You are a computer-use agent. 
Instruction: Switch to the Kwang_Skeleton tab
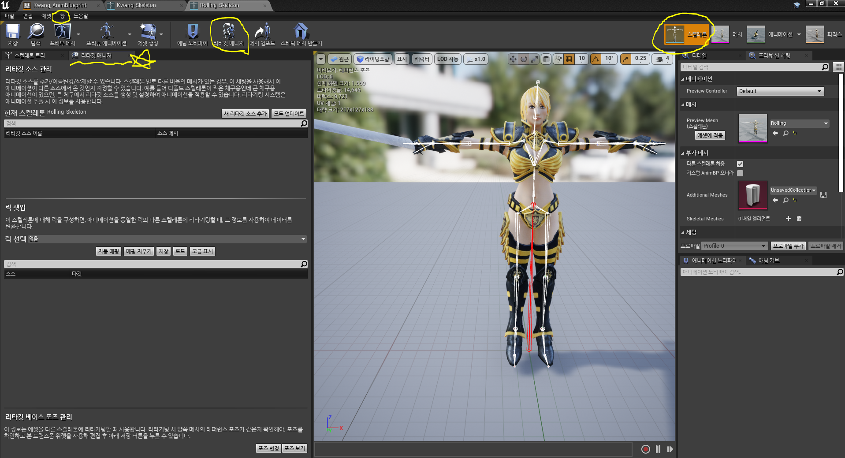tap(136, 5)
